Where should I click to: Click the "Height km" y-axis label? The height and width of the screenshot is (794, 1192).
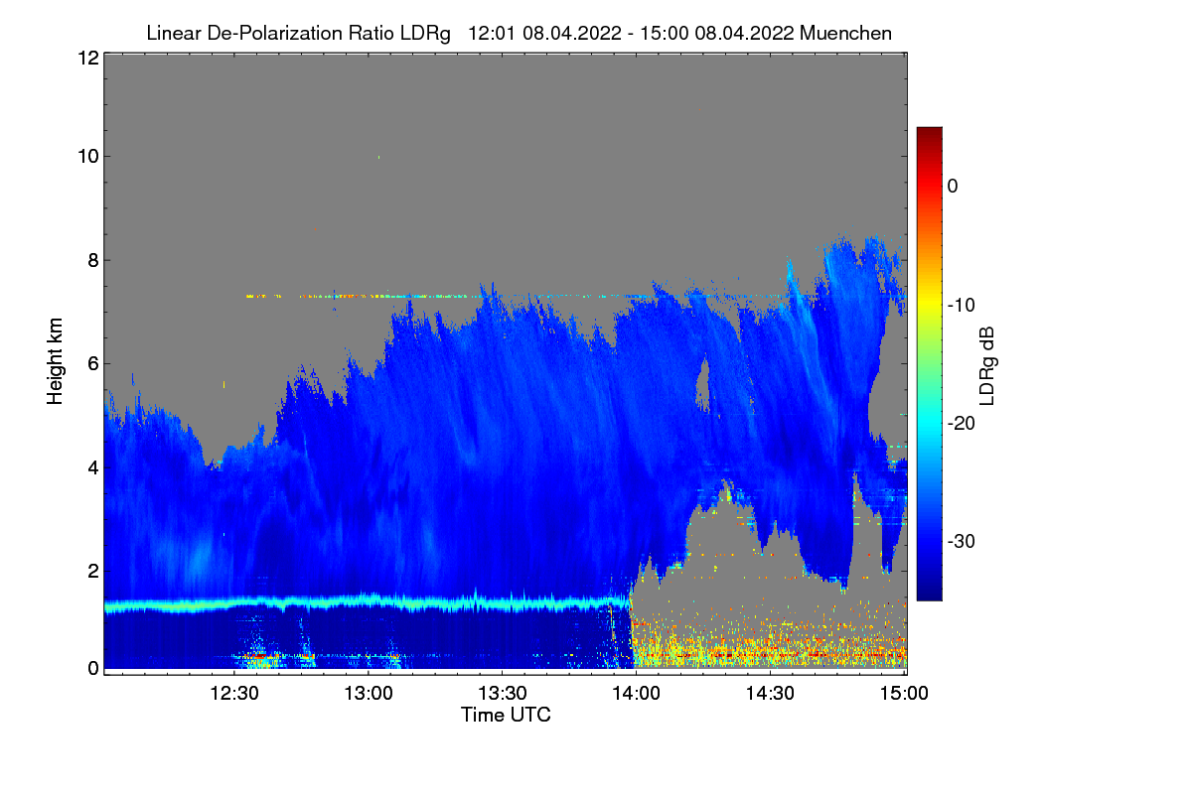[54, 361]
